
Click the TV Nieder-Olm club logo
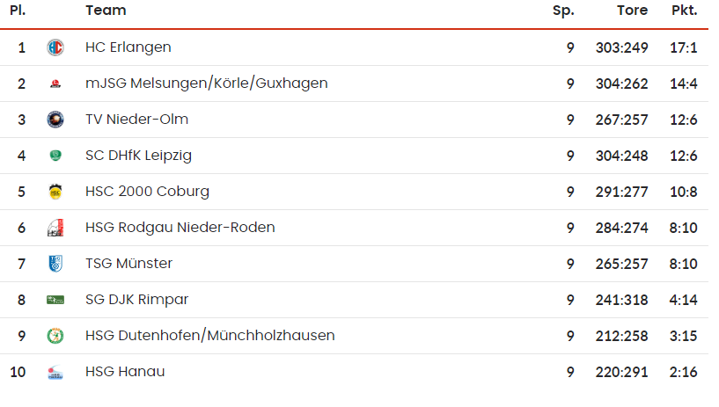[x=55, y=120]
